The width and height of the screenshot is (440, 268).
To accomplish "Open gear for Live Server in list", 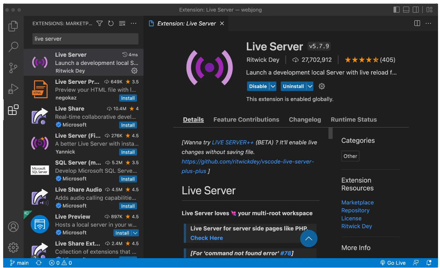I will tap(135, 71).
